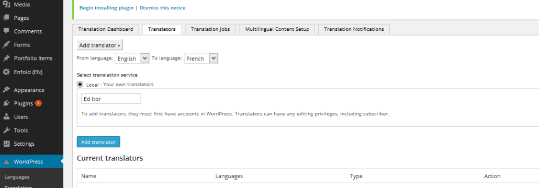This screenshot has width=539, height=188.
Task: Click the Pages sidebar icon
Action: pos(6,18)
